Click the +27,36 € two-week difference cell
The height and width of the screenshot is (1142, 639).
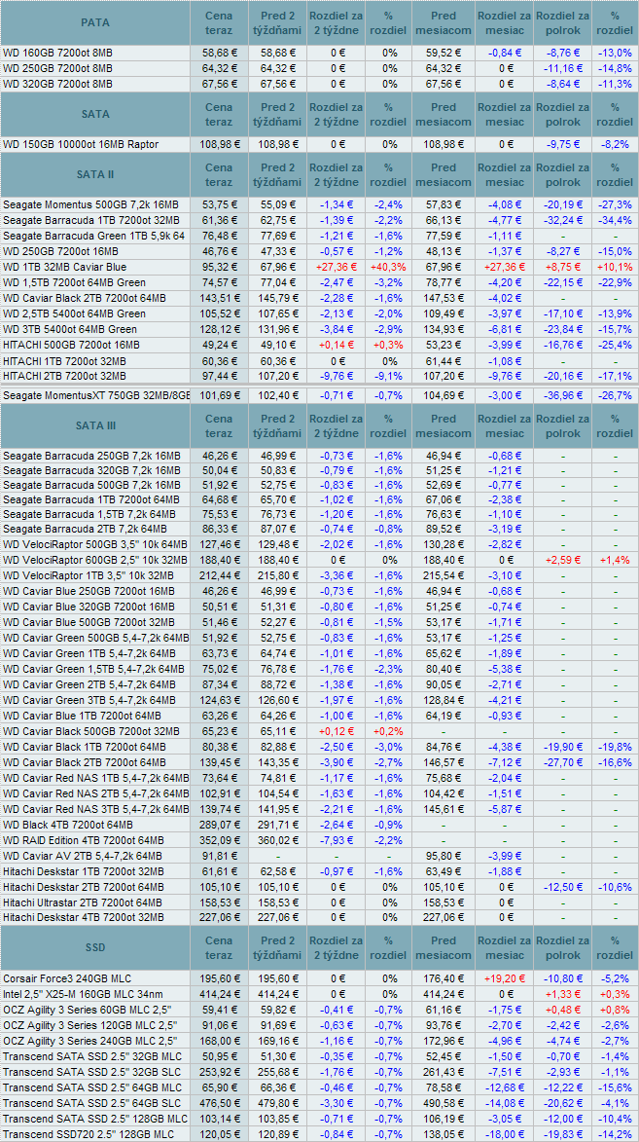(x=336, y=268)
